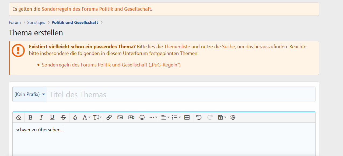Image resolution: width=343 pixels, height=156 pixels.
Task: Open the (Kein Präfix) prefix selector
Action: click(30, 94)
